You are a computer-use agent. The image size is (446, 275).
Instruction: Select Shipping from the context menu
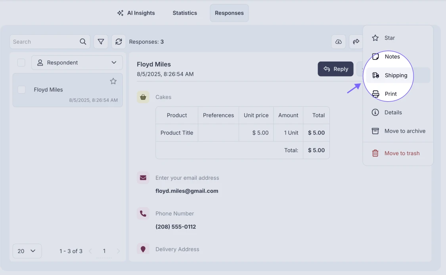pos(395,75)
